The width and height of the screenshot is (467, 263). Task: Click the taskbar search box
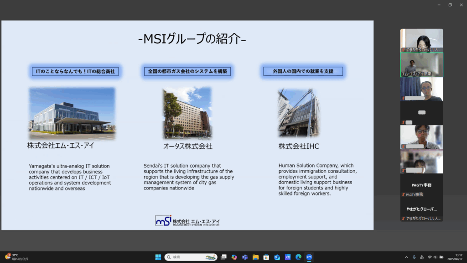click(x=191, y=257)
